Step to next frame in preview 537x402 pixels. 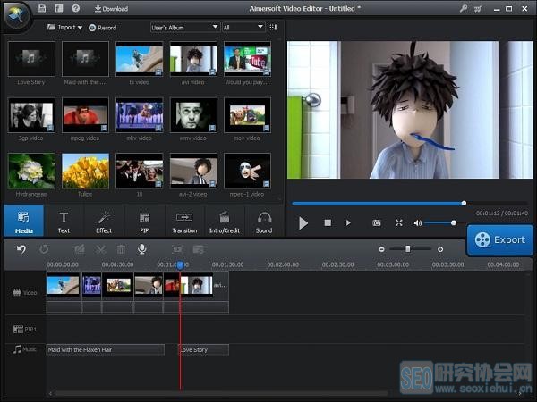pyautogui.click(x=347, y=222)
